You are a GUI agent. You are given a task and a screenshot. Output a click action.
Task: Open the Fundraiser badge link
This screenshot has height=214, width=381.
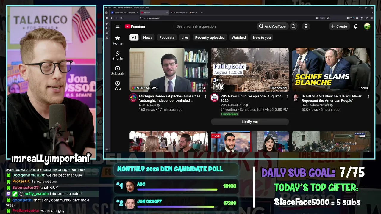click(229, 114)
